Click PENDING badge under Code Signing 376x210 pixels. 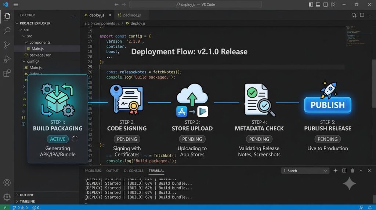click(x=127, y=139)
